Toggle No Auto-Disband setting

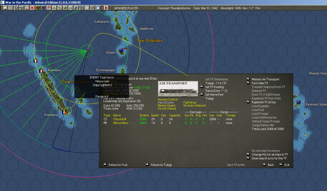[x=195, y=105]
